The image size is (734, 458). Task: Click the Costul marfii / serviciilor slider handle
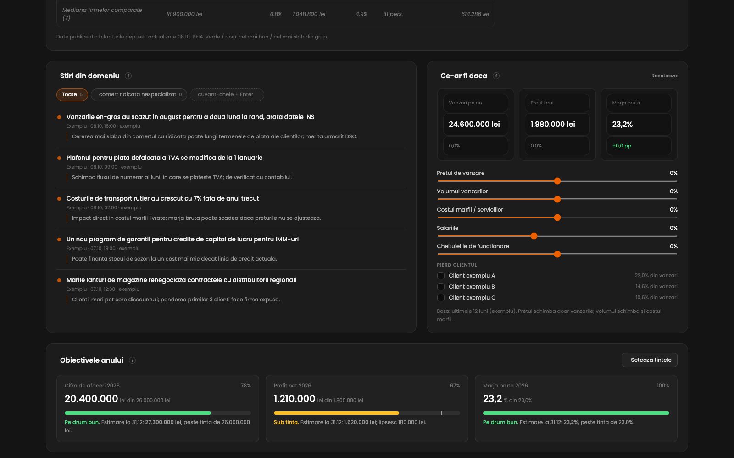pyautogui.click(x=557, y=218)
